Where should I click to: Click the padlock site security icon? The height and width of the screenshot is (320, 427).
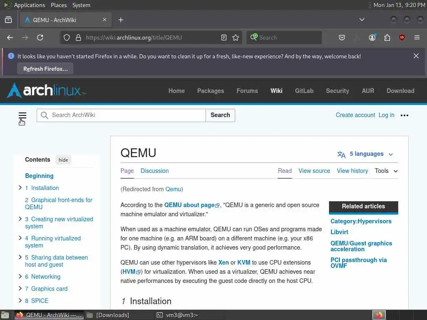(x=78, y=37)
